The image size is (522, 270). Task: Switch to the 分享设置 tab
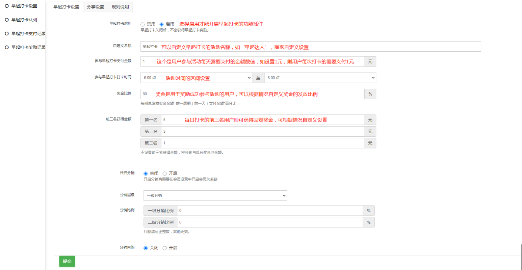95,7
